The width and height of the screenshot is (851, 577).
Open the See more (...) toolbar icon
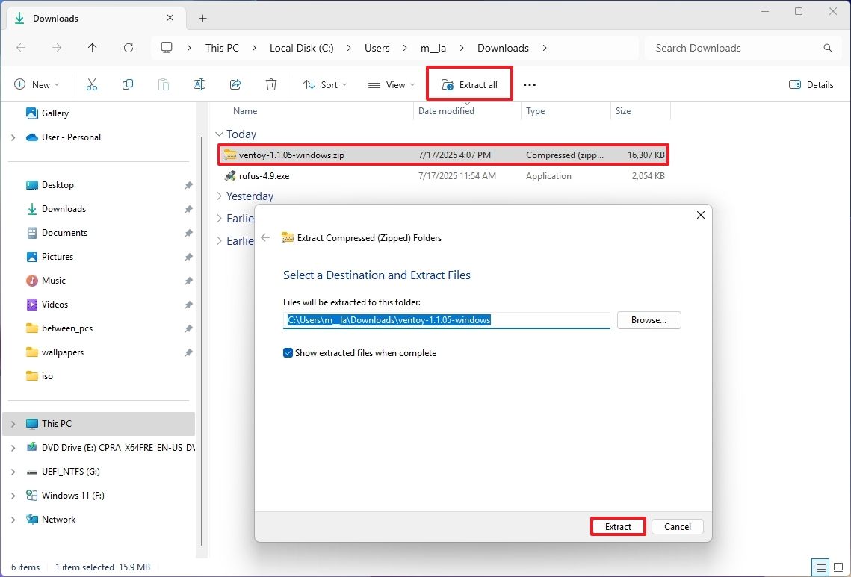(x=530, y=84)
